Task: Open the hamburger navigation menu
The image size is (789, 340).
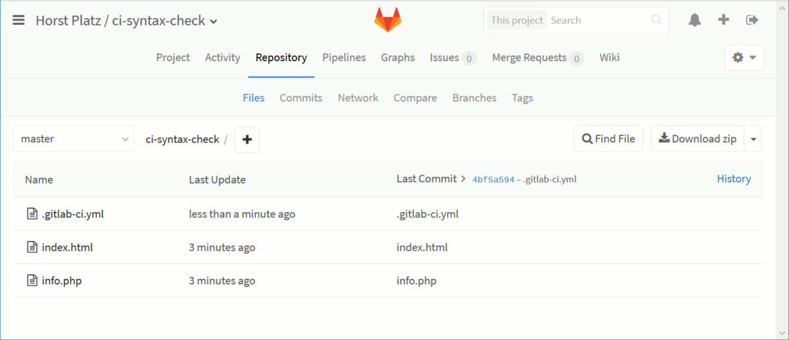Action: coord(18,20)
